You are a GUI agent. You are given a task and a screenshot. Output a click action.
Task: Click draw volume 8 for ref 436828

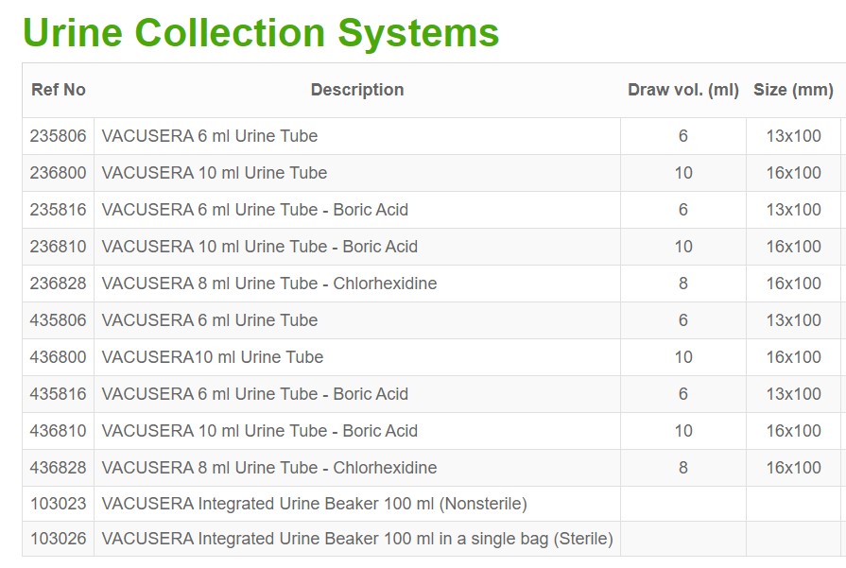(682, 468)
